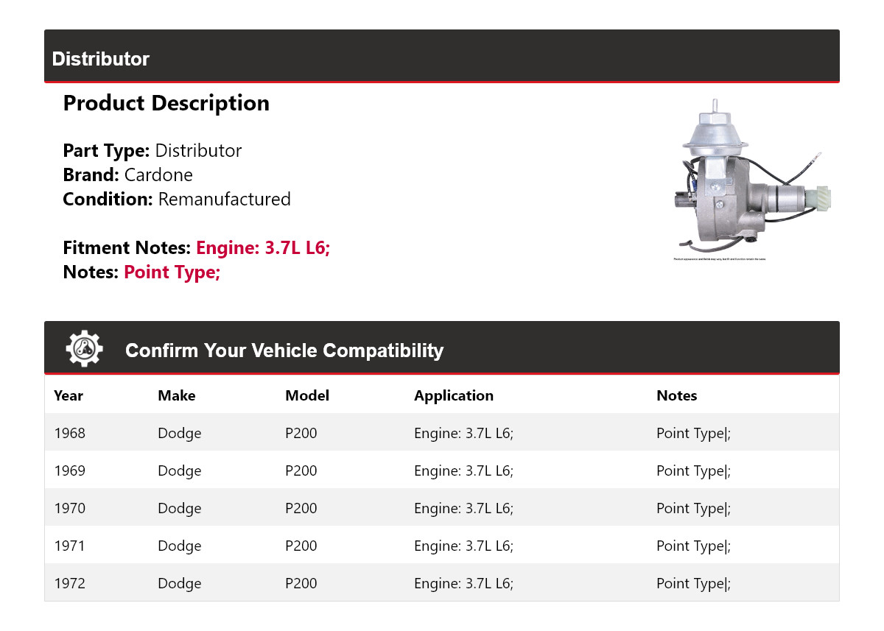Click the Make column header
Viewport: 884px width, 631px height.
(x=177, y=395)
